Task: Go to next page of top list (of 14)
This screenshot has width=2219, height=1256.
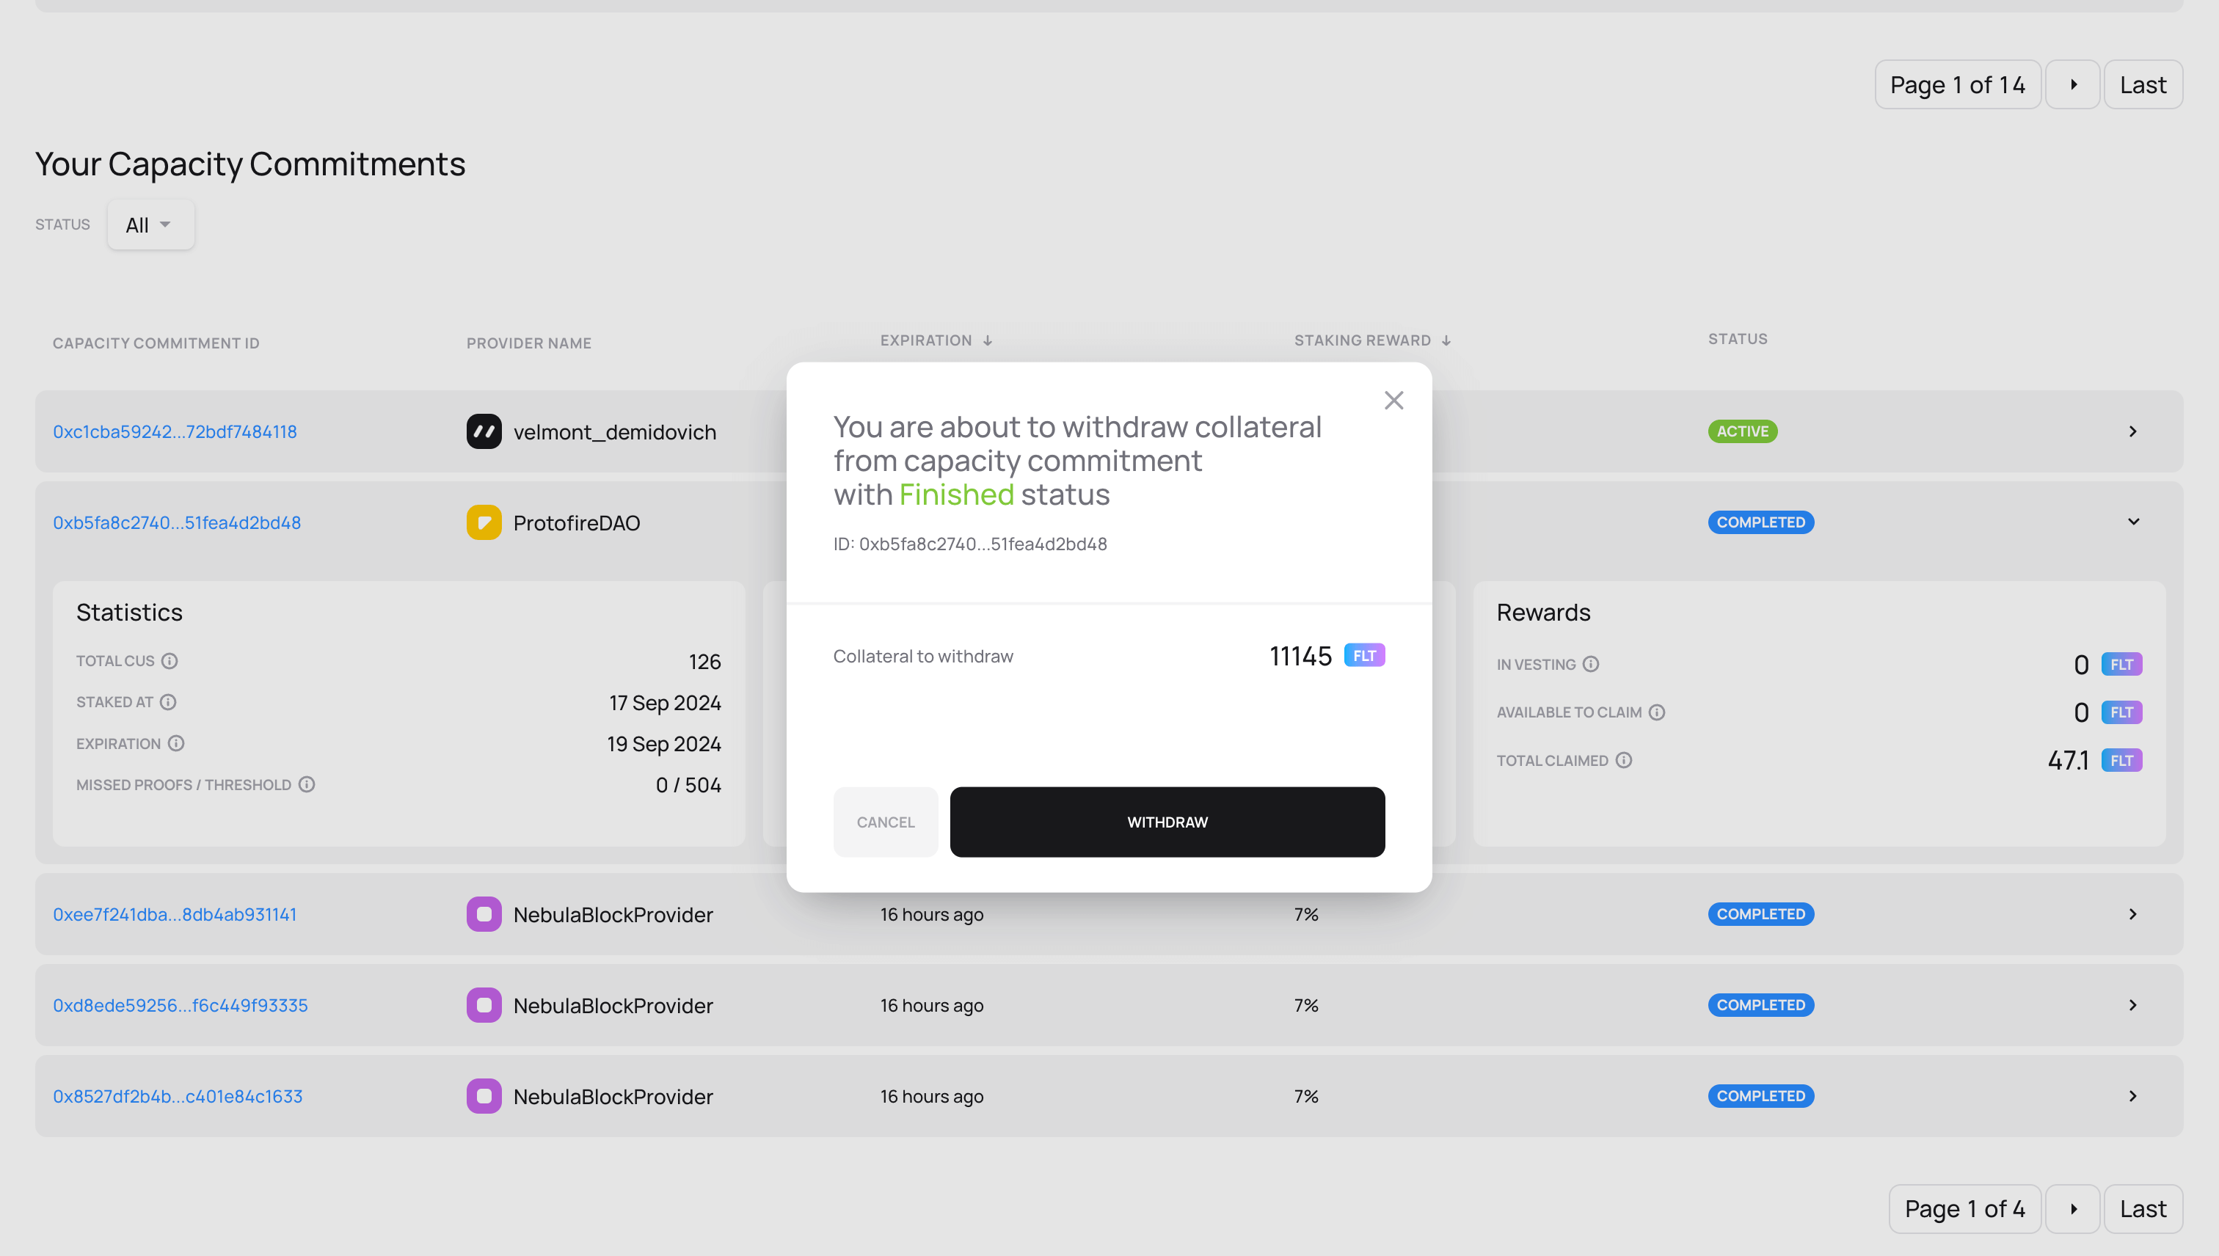Action: (x=2072, y=84)
